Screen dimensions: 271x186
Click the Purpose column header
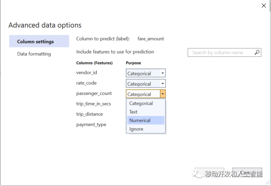(134, 63)
